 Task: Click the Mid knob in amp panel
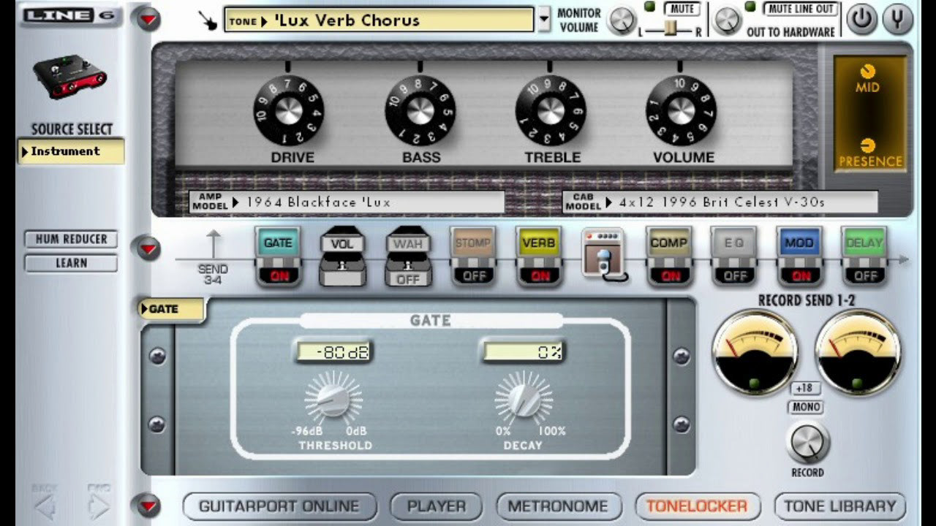867,71
